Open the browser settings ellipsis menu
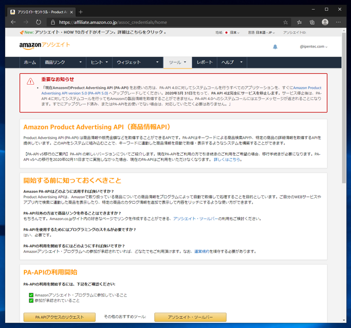Viewport: 351px width, 328px height. point(338,22)
